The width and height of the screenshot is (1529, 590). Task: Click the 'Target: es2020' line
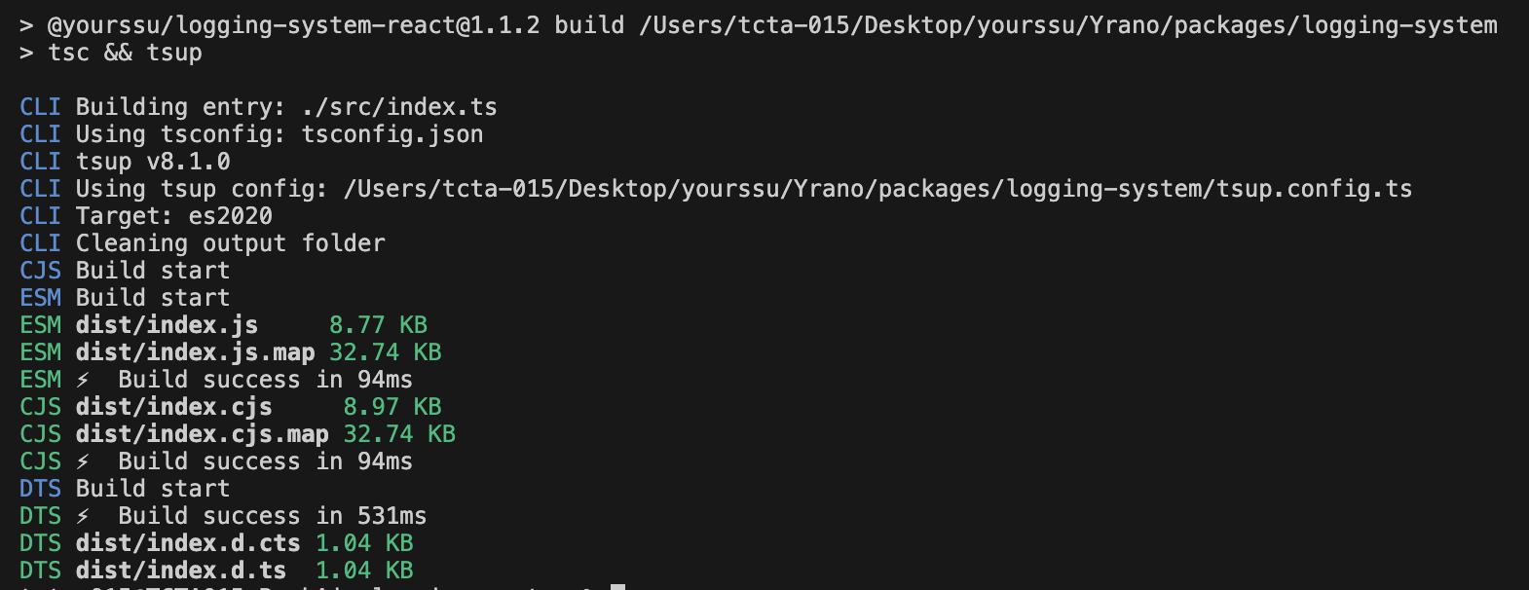coord(173,216)
